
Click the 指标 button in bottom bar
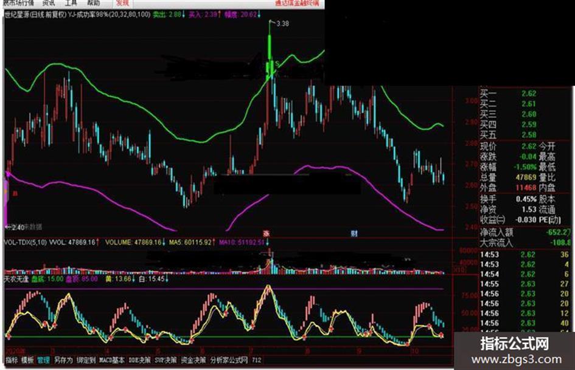pos(12,360)
